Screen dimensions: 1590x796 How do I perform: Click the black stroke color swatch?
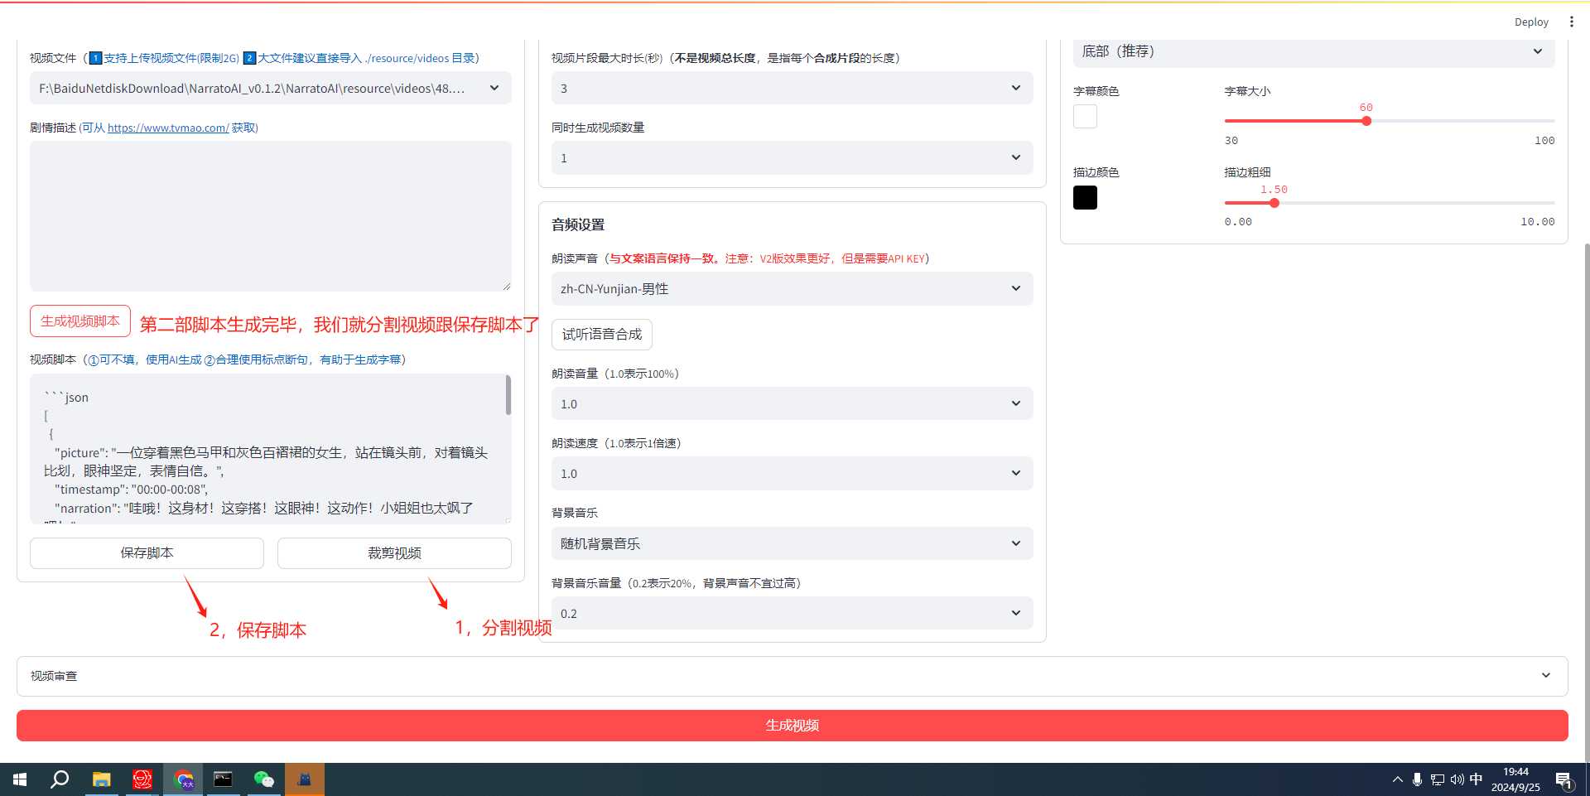[x=1085, y=197]
